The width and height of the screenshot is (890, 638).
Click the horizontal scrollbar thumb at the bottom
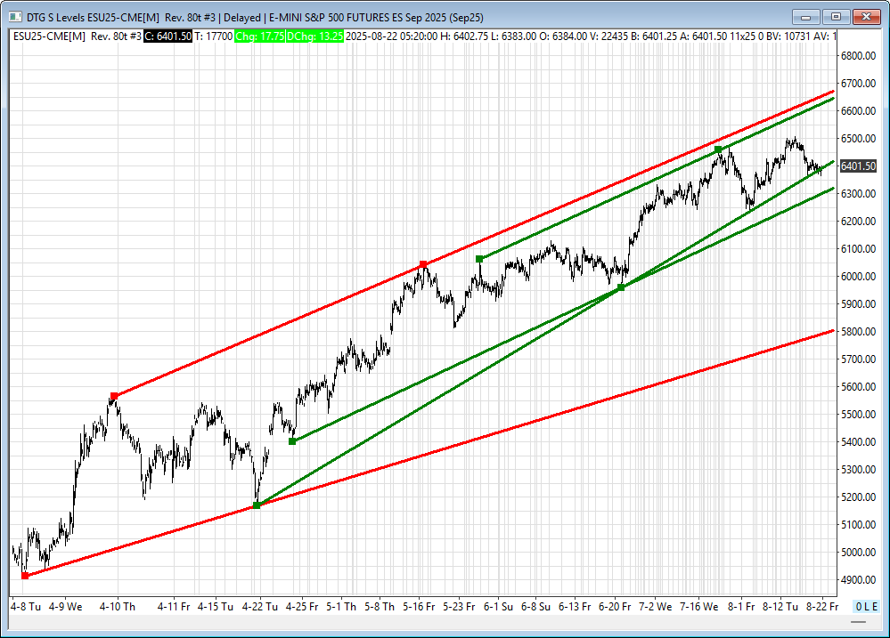858,622
